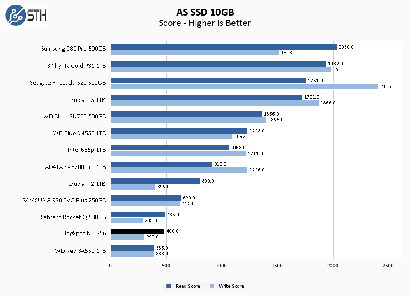Click the 485.0 value label
This screenshot has width=411, height=296.
click(173, 215)
